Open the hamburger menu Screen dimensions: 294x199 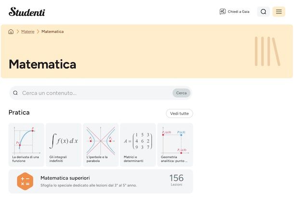(x=279, y=12)
